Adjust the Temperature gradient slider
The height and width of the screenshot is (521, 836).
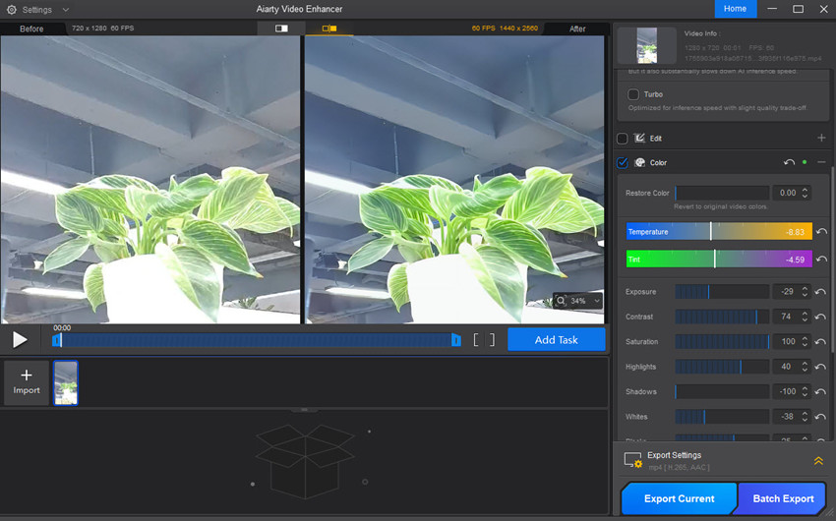[719, 232]
